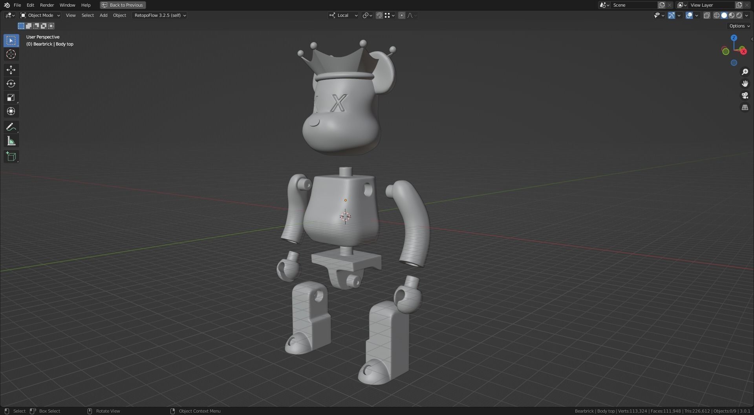Click the Zoom view magnifier icon
This screenshot has width=754, height=415.
click(x=745, y=72)
